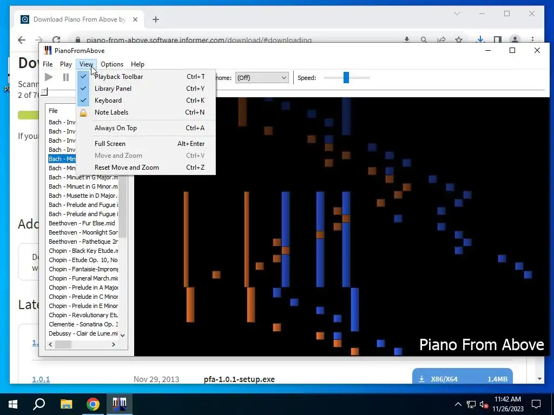Image resolution: width=554 pixels, height=415 pixels.
Task: Toggle Library Panel in View menu
Action: tap(146, 89)
